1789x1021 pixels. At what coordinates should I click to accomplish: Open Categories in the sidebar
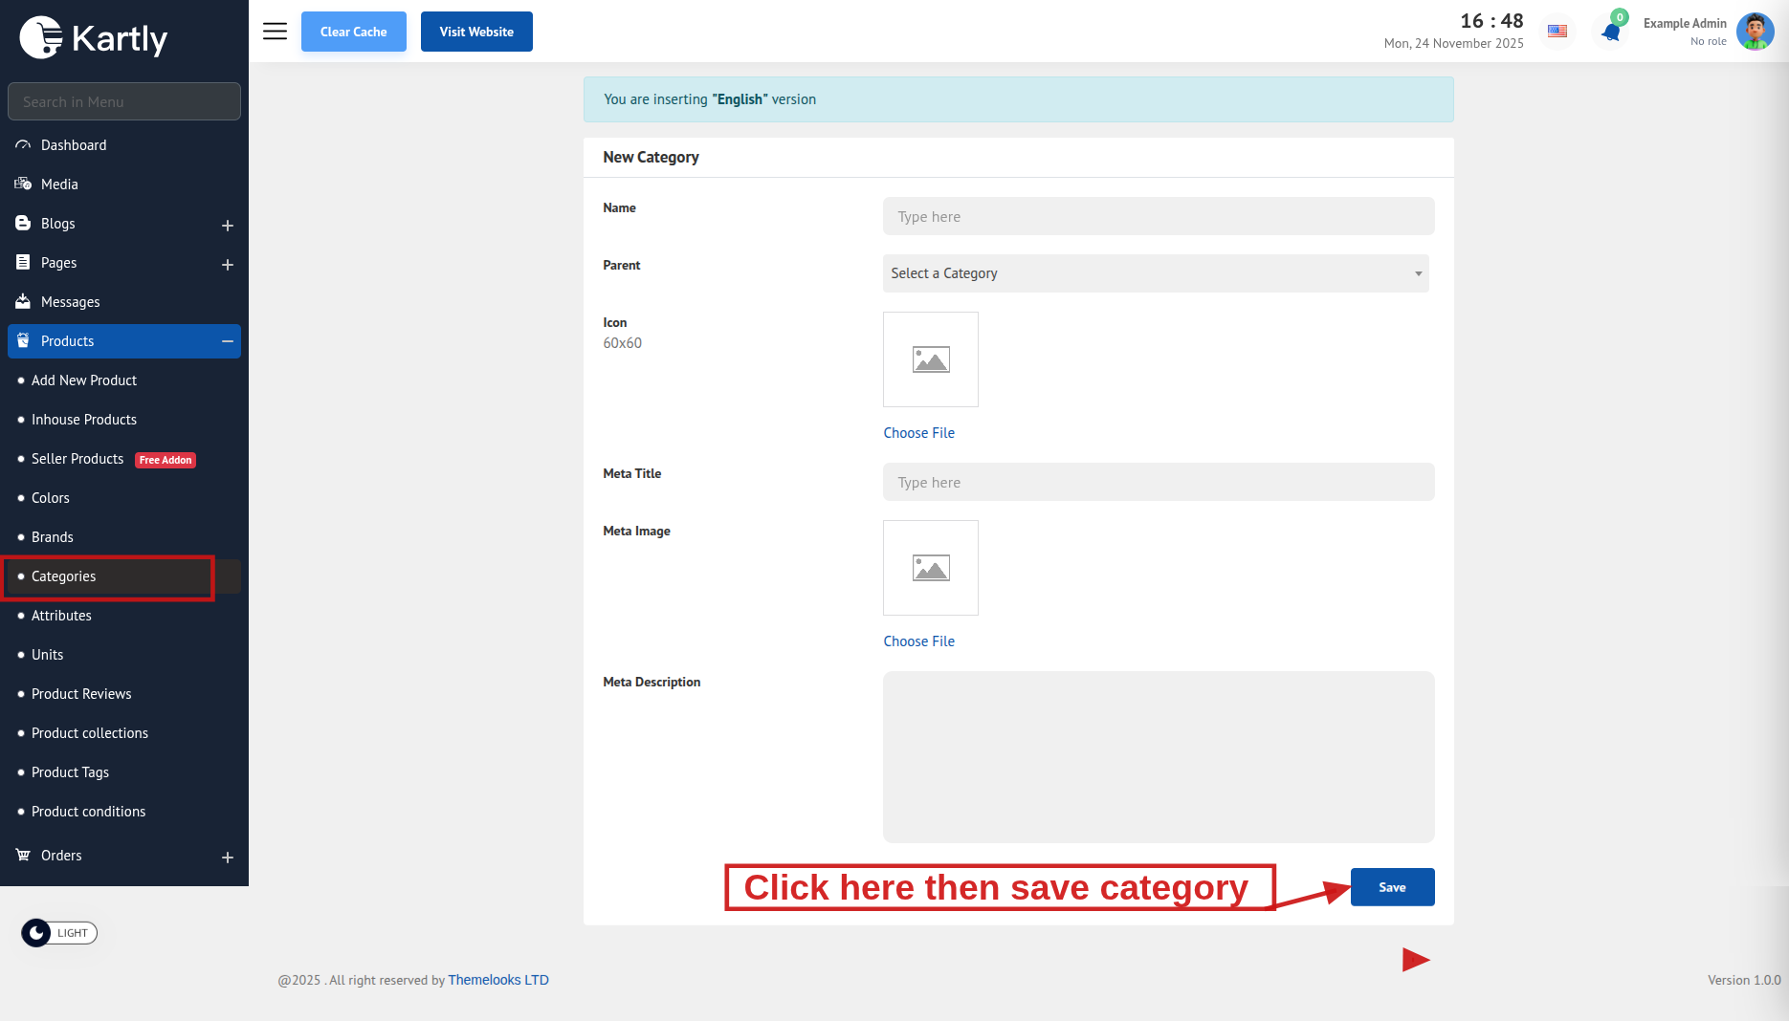click(x=63, y=576)
